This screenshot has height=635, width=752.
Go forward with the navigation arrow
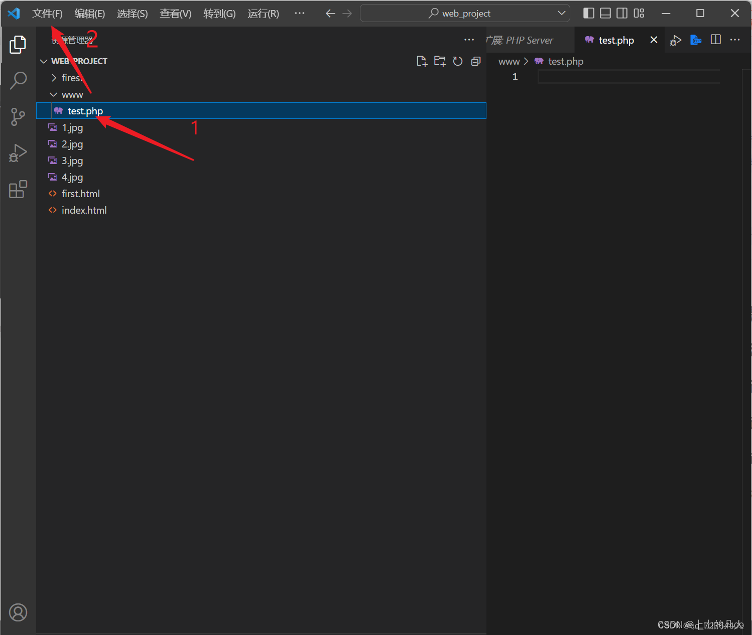click(347, 14)
